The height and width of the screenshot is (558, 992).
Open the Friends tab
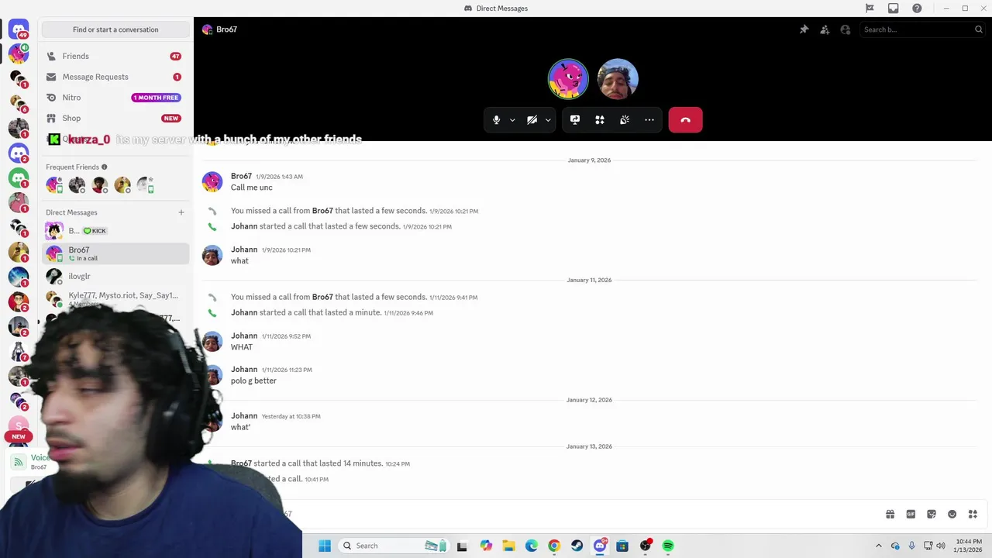click(115, 56)
